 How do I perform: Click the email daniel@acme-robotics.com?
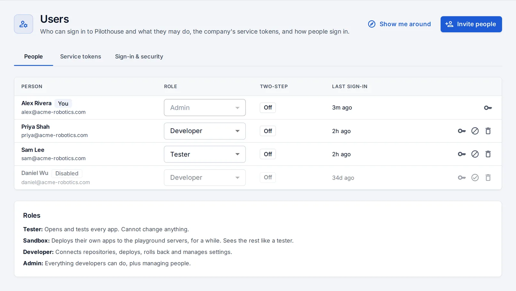pos(55,182)
